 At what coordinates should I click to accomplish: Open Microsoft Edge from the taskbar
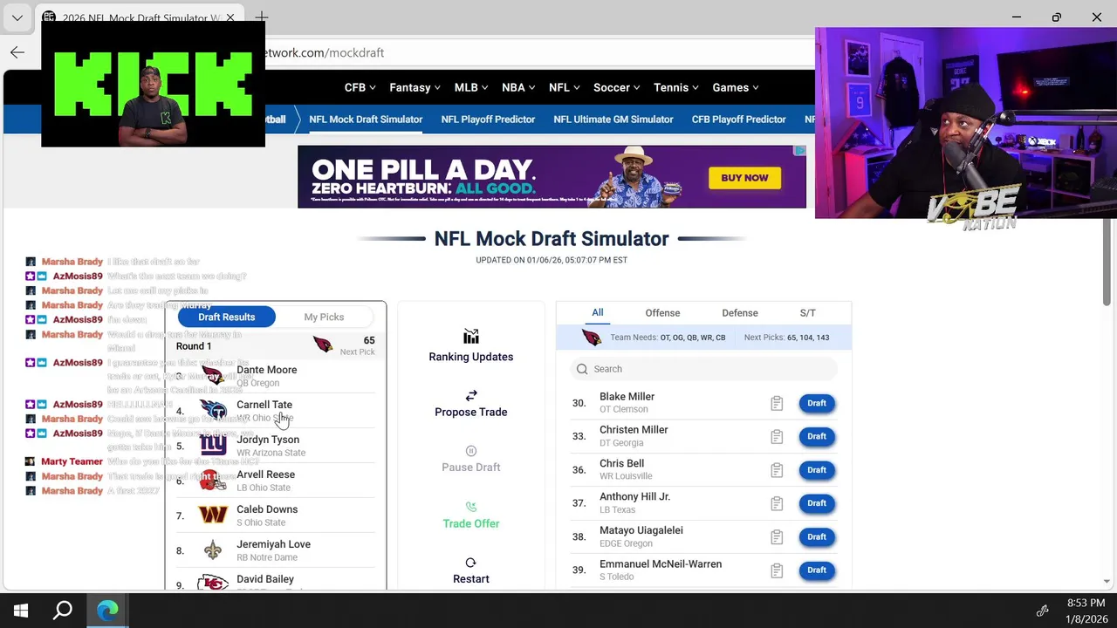pyautogui.click(x=107, y=611)
